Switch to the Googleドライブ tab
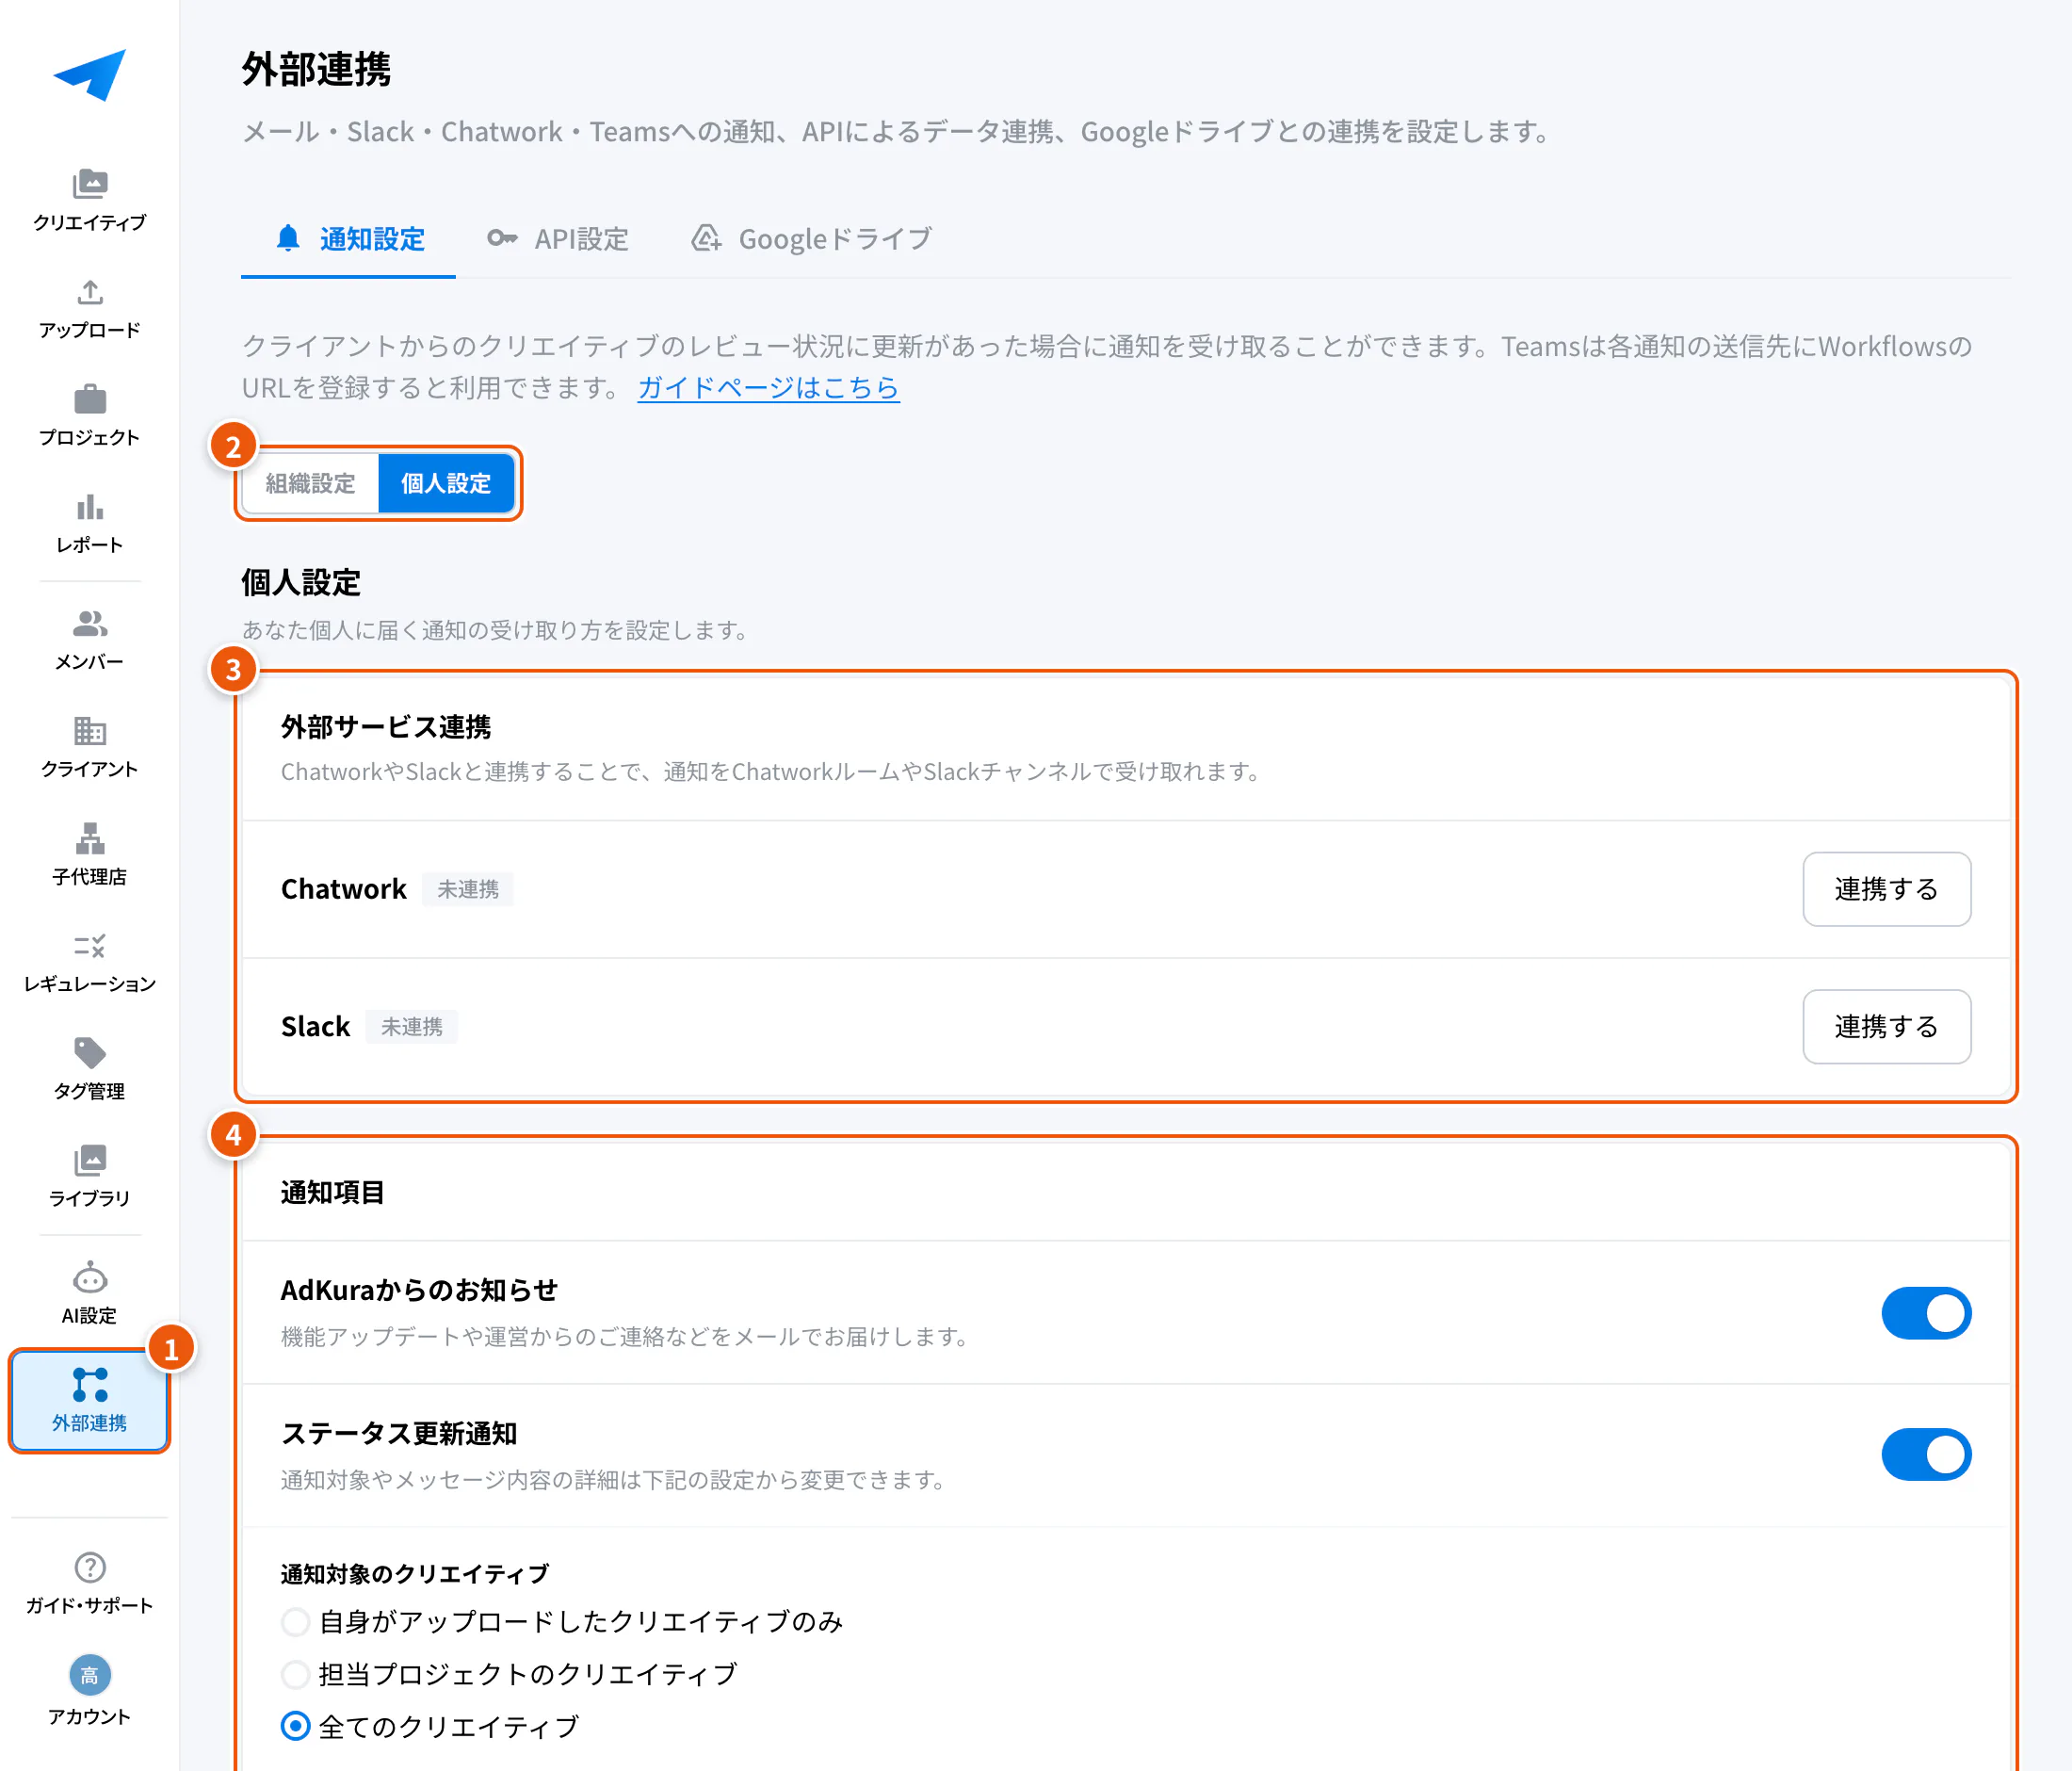 coord(811,239)
